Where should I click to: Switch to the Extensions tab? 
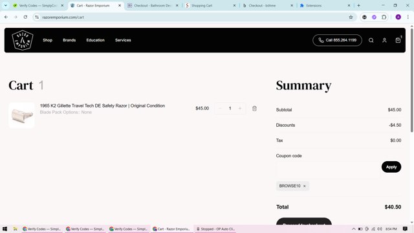(x=325, y=5)
